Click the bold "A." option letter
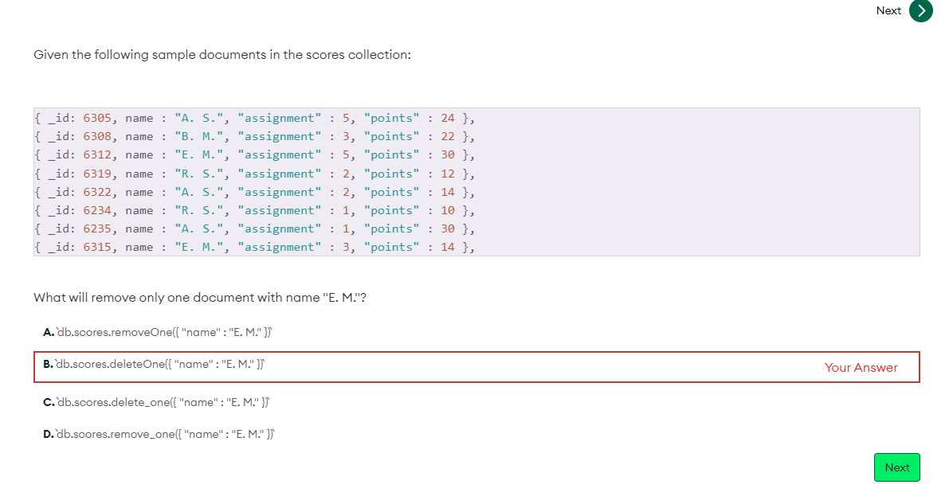 [49, 331]
